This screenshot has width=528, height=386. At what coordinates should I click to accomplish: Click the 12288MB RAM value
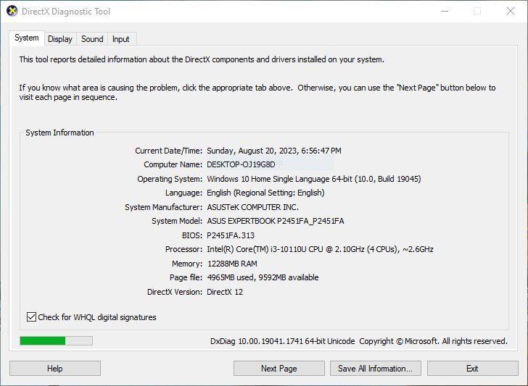(232, 264)
